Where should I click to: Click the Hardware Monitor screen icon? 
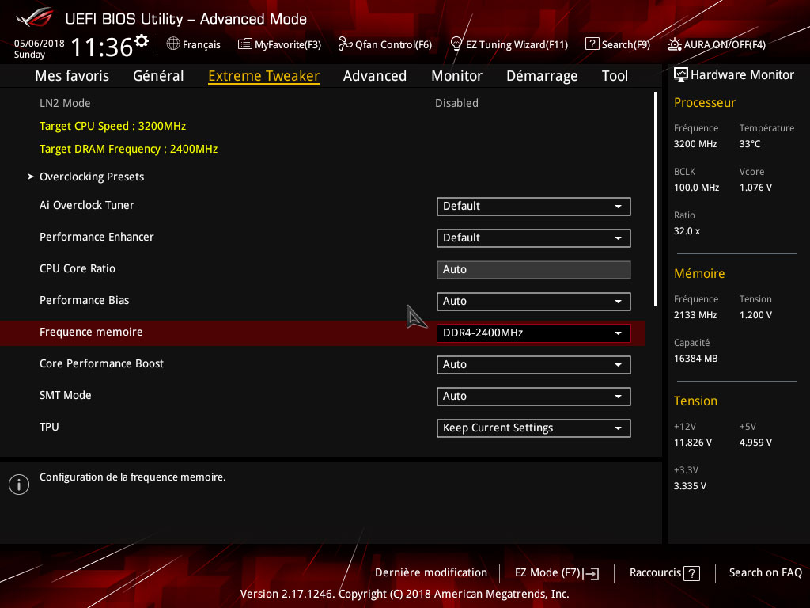681,75
